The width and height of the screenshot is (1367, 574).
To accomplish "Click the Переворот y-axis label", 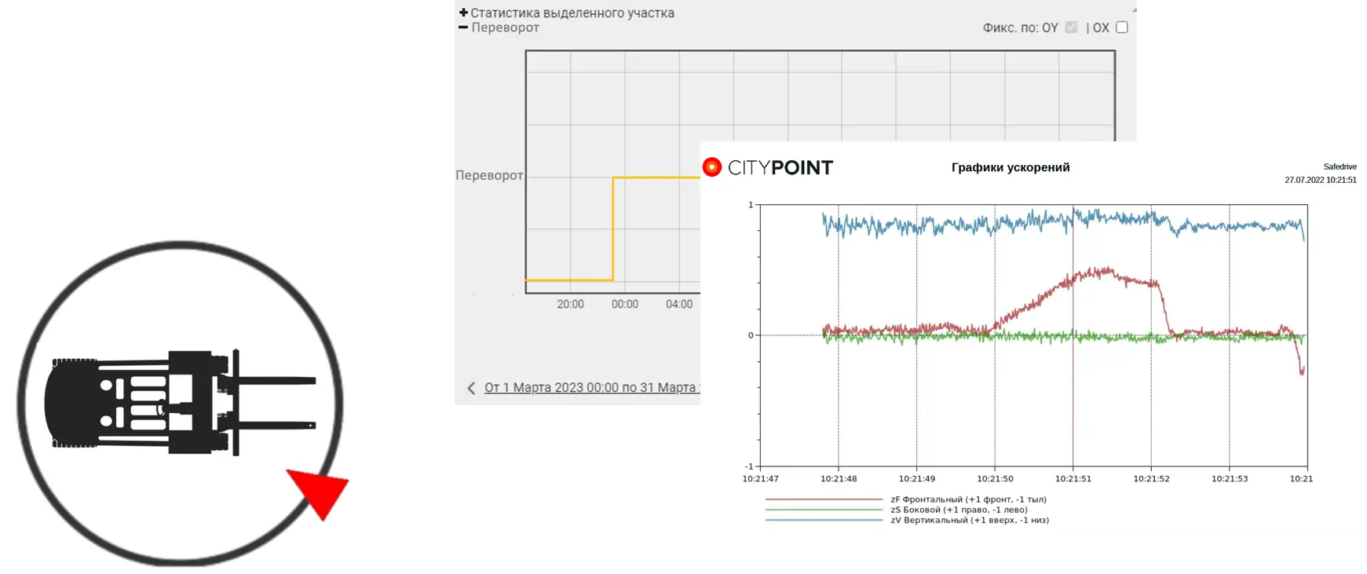I will [x=488, y=175].
